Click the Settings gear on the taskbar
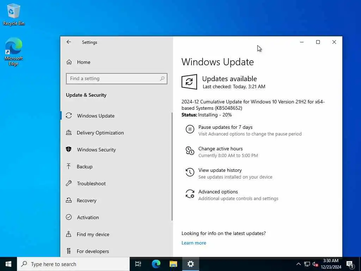The width and height of the screenshot is (361, 271). (191, 264)
